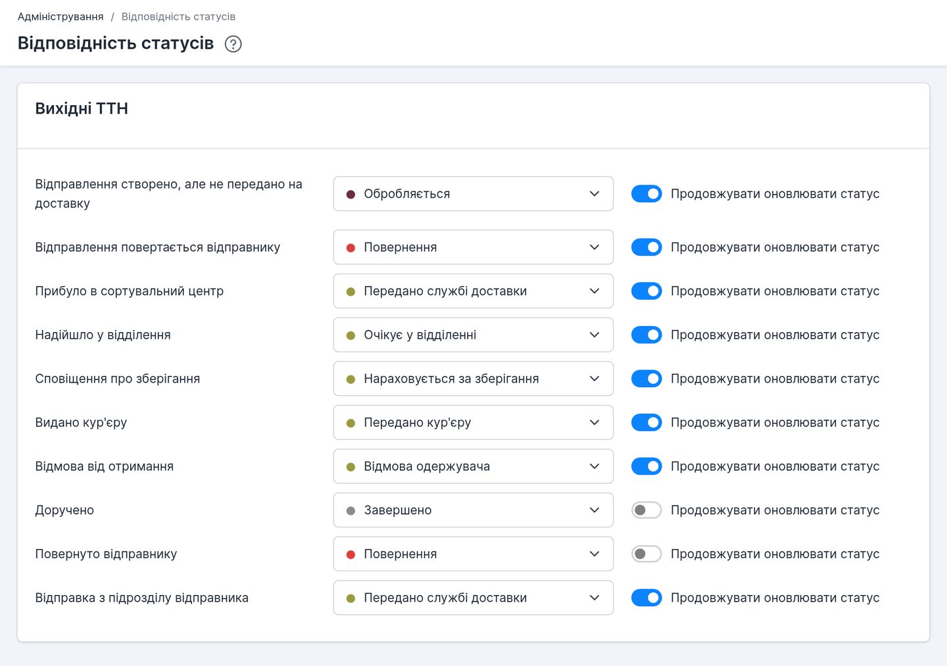Click the gray dot beside Завершено

(x=351, y=511)
